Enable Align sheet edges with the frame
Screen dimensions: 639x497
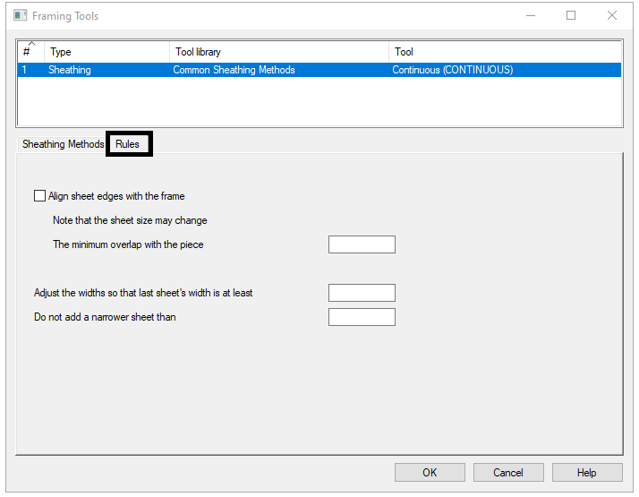(x=39, y=196)
